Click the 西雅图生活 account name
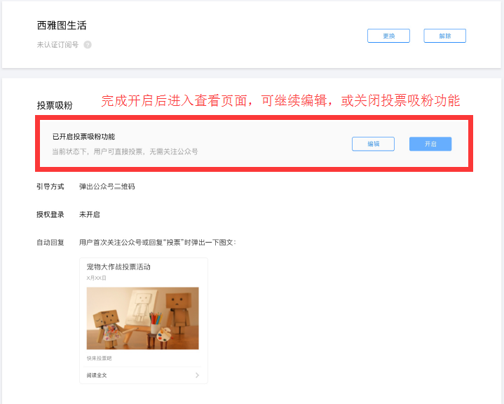The width and height of the screenshot is (504, 404). click(62, 26)
